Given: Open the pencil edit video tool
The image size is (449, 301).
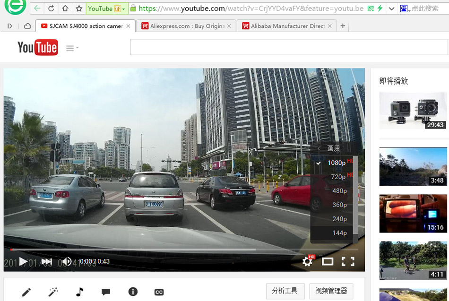Looking at the screenshot, I should point(26,292).
